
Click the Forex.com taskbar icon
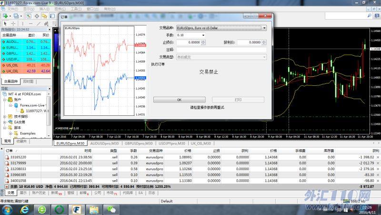point(77,209)
